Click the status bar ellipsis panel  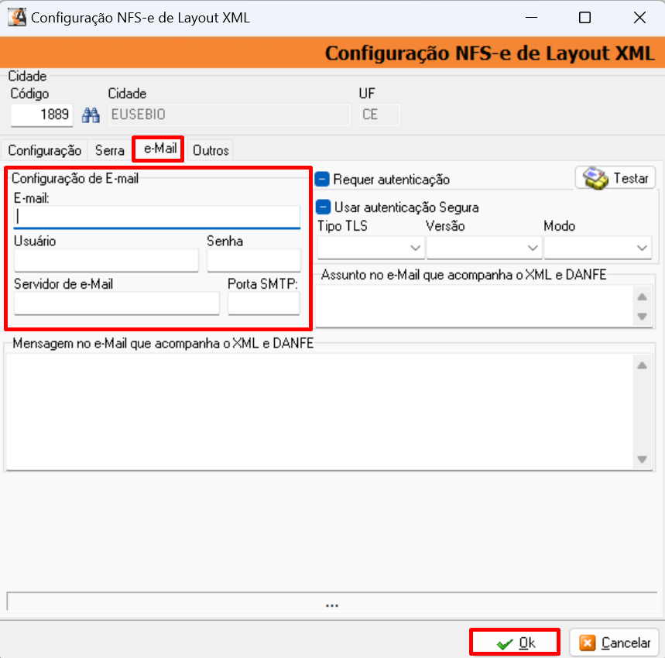click(332, 601)
